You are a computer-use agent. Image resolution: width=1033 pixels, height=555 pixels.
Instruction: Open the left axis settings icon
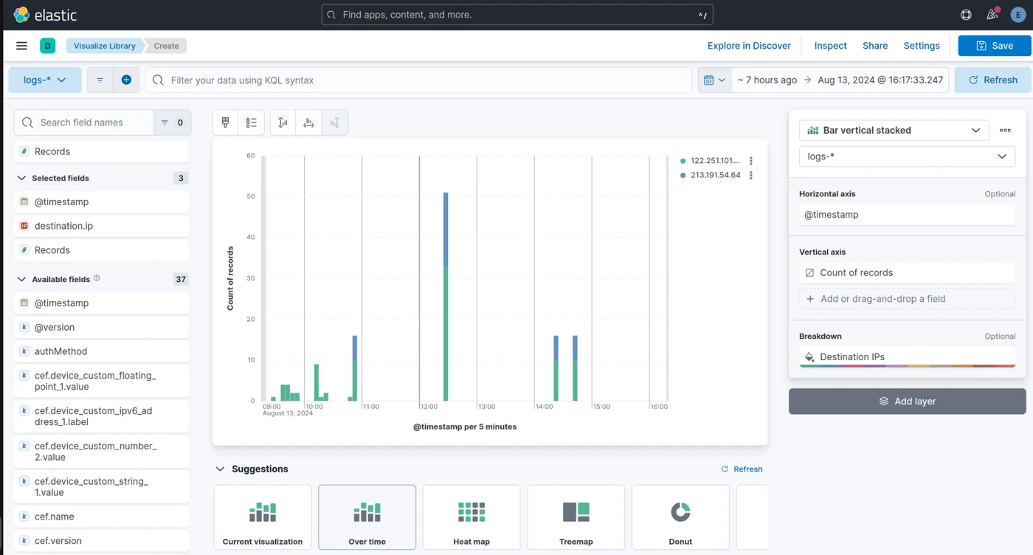coord(282,122)
